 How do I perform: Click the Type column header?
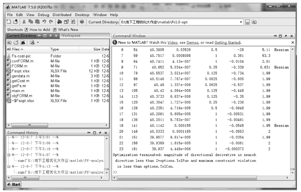64,49
